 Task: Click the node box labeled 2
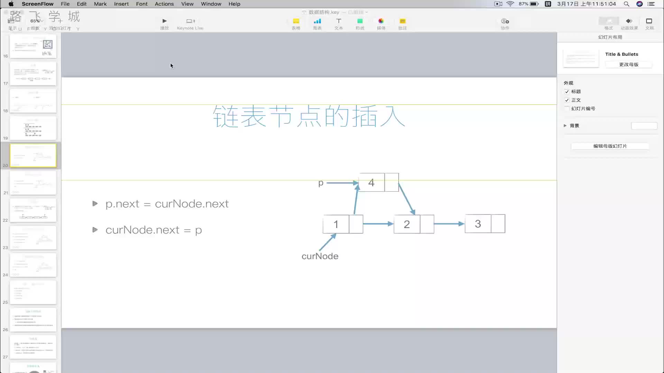(414, 224)
